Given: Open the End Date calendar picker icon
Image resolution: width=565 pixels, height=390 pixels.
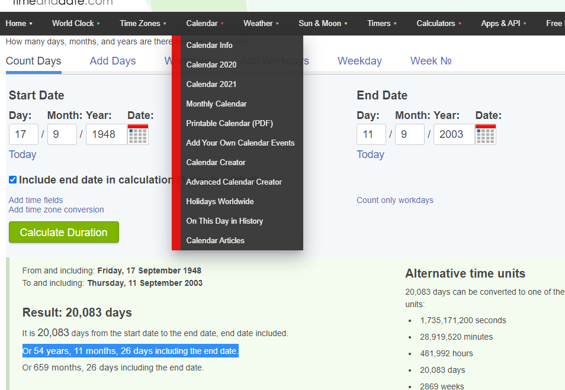Looking at the screenshot, I should pos(486,134).
